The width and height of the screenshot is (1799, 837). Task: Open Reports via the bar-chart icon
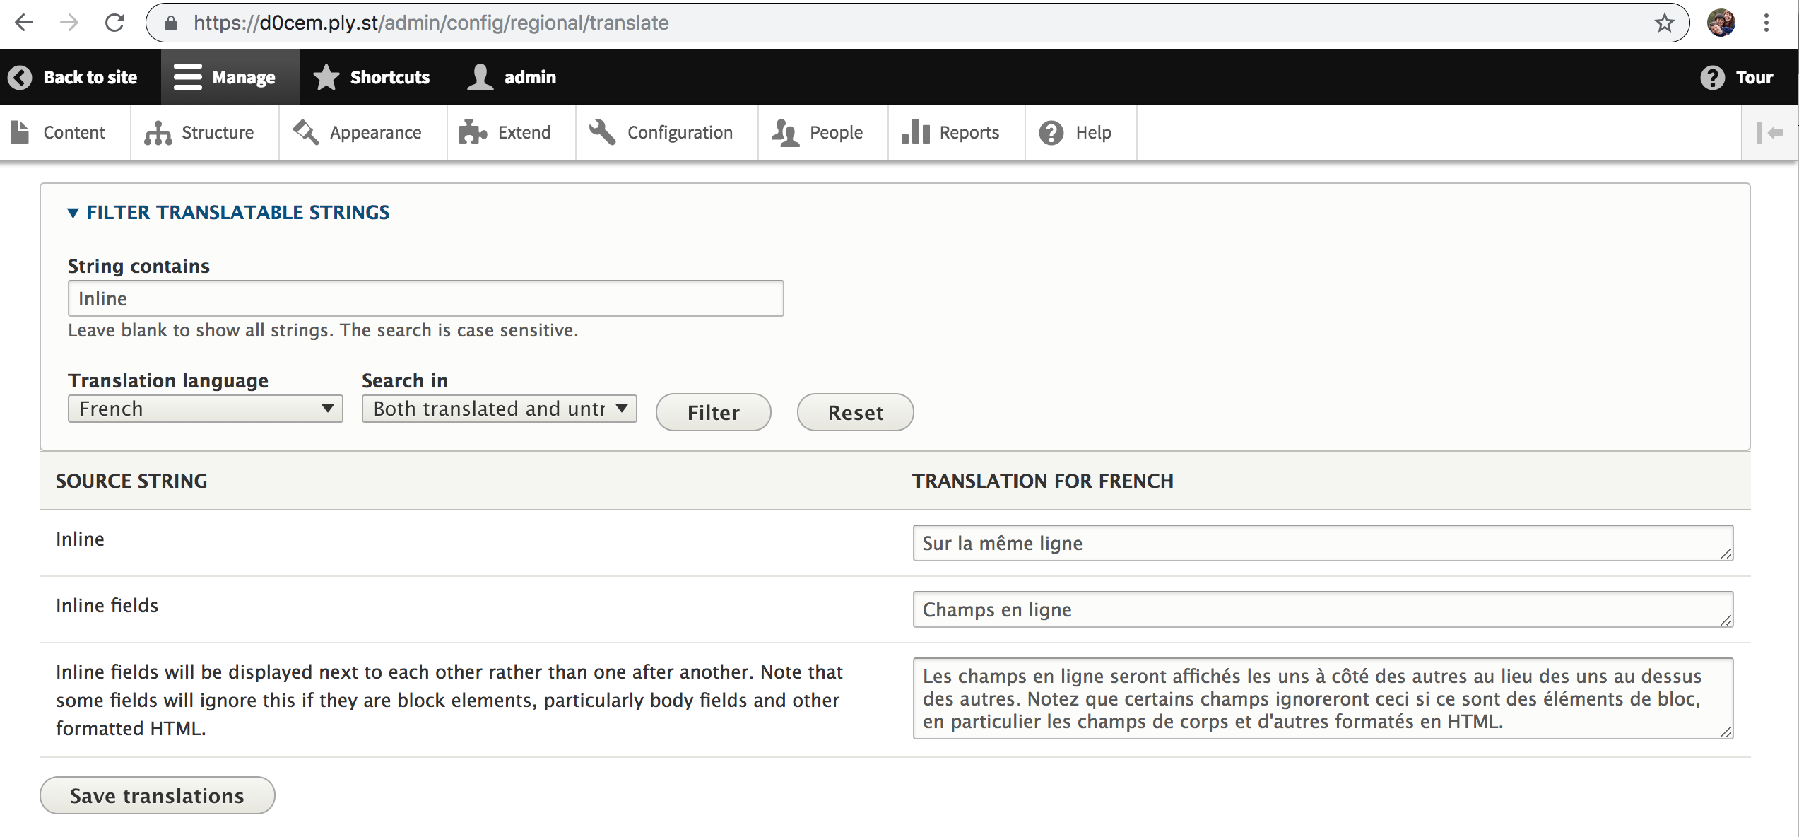(x=914, y=131)
